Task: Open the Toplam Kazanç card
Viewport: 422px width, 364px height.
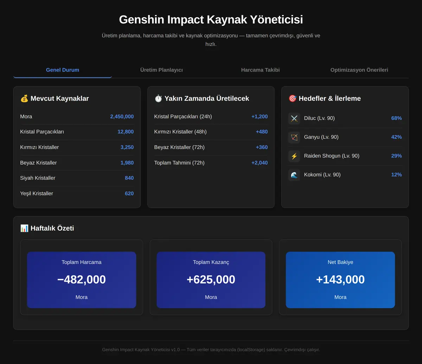Action: [x=211, y=280]
